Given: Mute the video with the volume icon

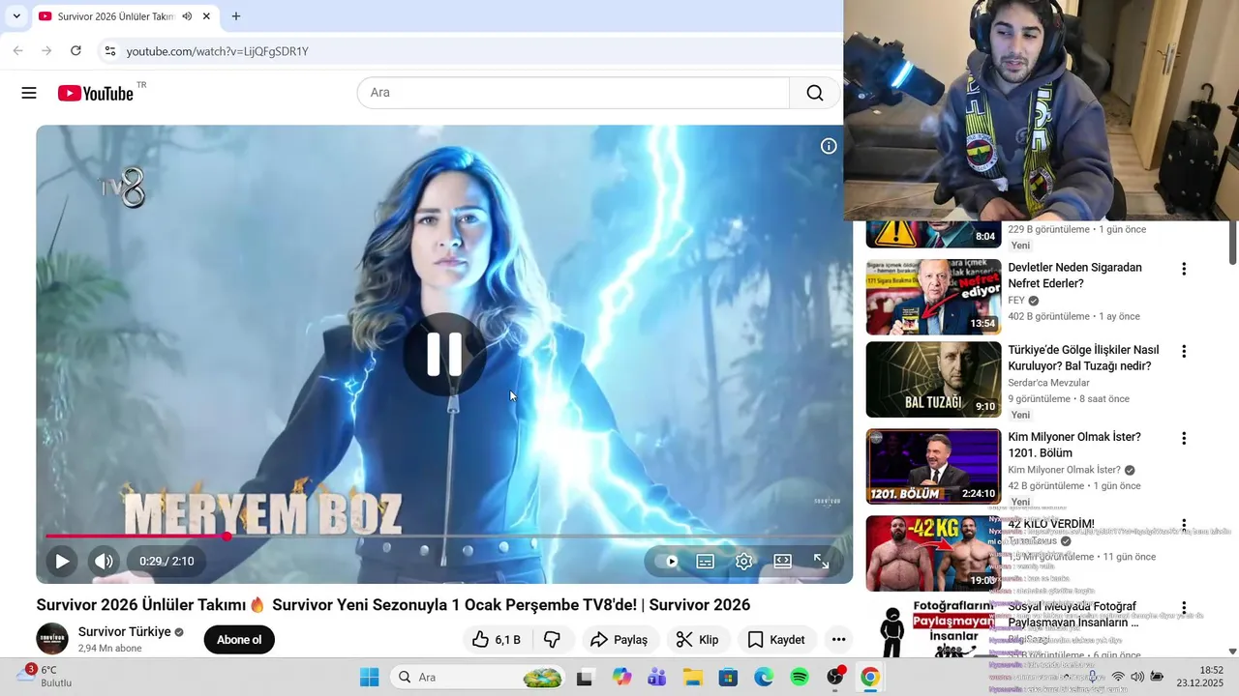Looking at the screenshot, I should click(x=104, y=561).
